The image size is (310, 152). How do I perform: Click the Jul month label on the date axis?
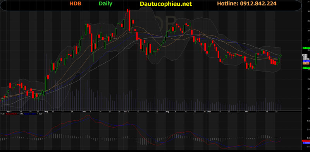coord(125,111)
